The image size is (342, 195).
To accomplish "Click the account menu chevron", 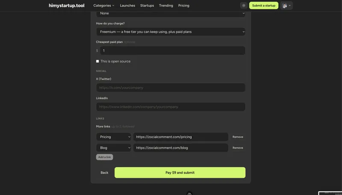I will pos(290,6).
